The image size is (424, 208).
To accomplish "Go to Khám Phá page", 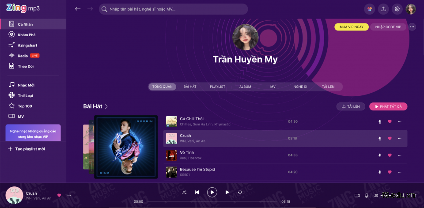I will (x=33, y=34).
